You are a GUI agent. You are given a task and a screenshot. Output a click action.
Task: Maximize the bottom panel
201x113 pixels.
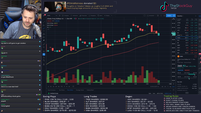174,90
